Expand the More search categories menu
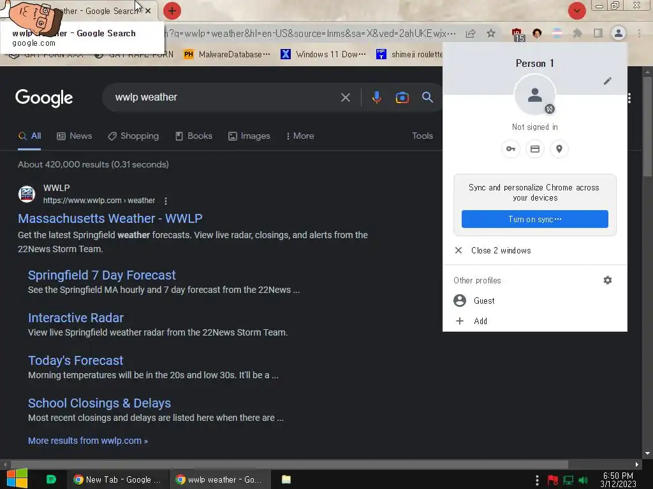This screenshot has width=653, height=489. click(300, 136)
